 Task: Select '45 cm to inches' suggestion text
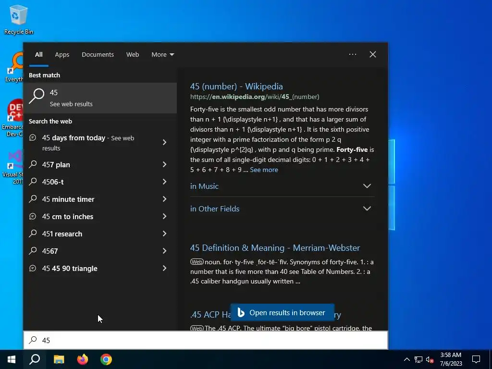tap(67, 217)
